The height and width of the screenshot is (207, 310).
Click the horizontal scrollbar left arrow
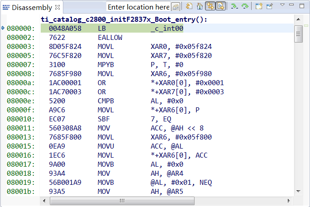(44, 201)
